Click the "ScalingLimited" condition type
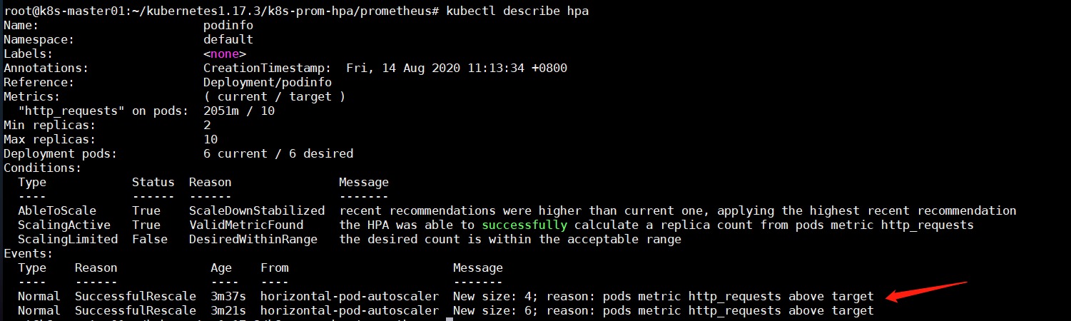This screenshot has height=321, width=1071. (x=68, y=239)
